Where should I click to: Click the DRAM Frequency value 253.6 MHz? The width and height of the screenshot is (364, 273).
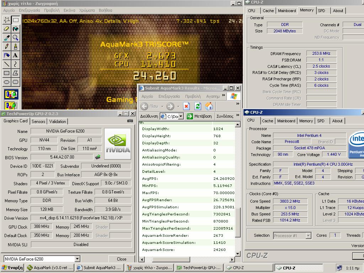coord(321,53)
